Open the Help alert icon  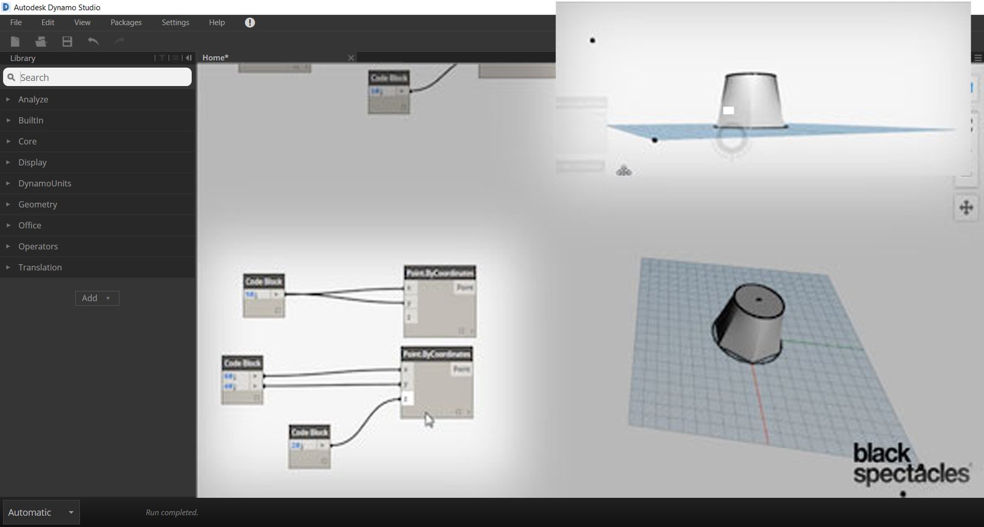pyautogui.click(x=249, y=22)
